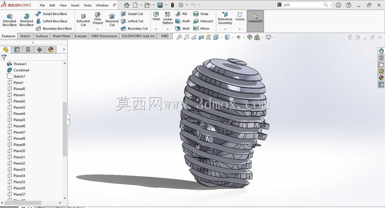385x208 pixels.
Task: Open the View menu
Action: tap(63, 5)
